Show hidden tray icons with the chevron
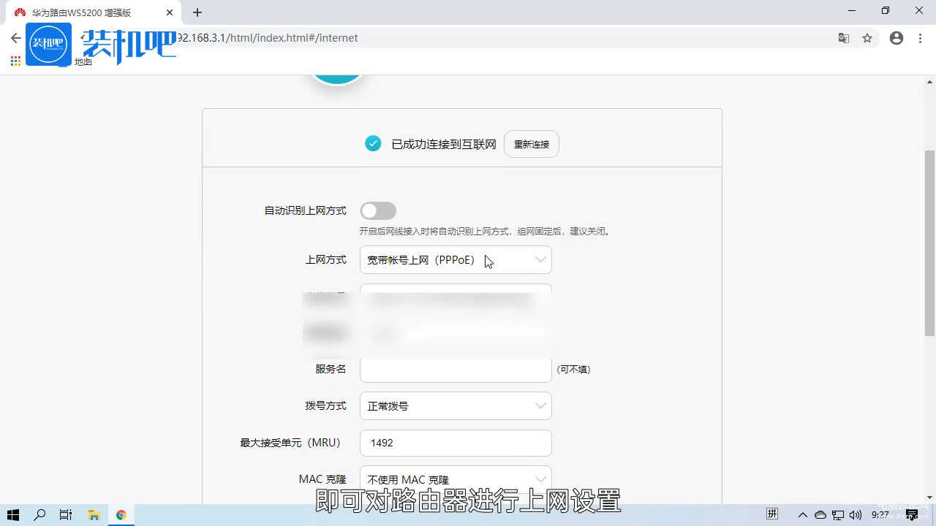Screen dimensions: 936x526 803,515
